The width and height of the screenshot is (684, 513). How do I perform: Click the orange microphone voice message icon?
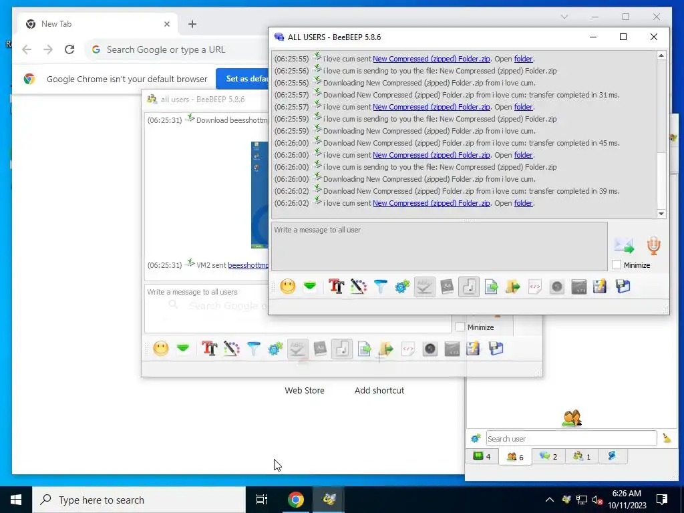(x=653, y=246)
